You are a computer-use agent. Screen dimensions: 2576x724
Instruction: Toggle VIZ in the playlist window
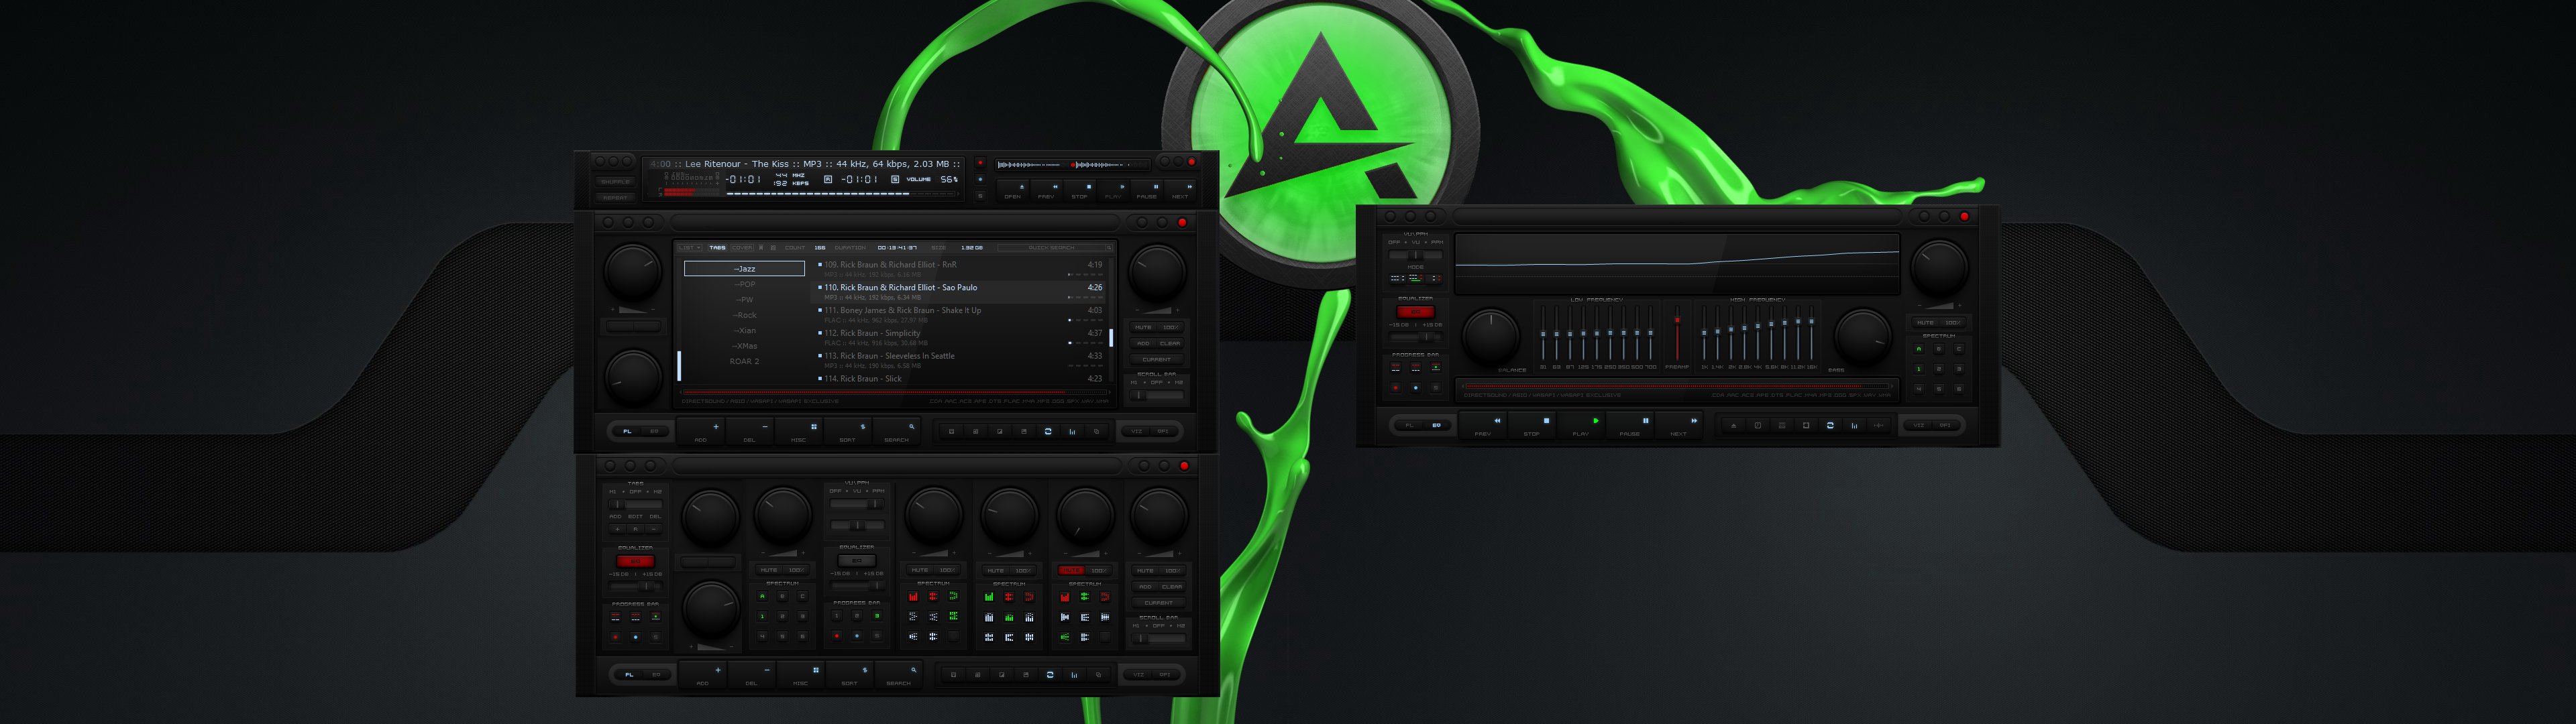1137,431
